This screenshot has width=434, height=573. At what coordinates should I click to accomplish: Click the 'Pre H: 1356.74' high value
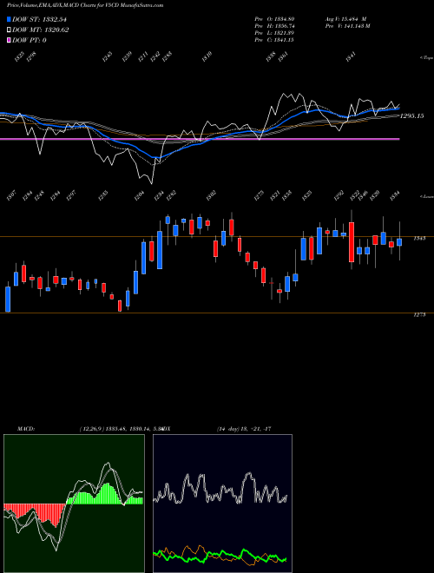[274, 26]
